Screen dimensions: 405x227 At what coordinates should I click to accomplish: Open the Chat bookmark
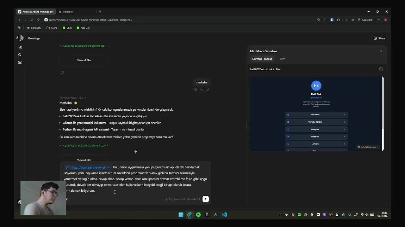point(67,28)
